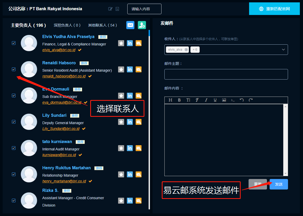Click the undo arrow in the editor toolbar

click(242, 100)
